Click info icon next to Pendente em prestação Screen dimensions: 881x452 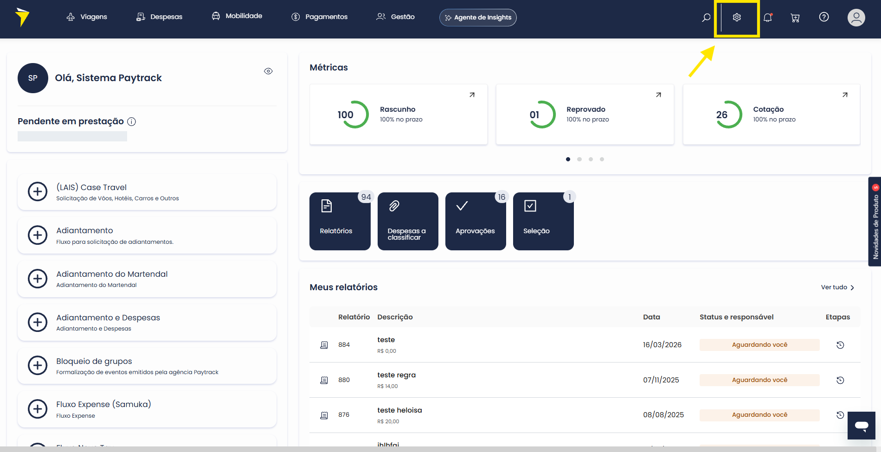[132, 121]
